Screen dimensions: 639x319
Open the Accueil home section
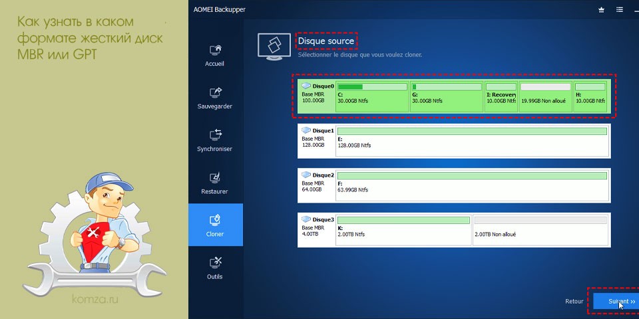(x=215, y=55)
